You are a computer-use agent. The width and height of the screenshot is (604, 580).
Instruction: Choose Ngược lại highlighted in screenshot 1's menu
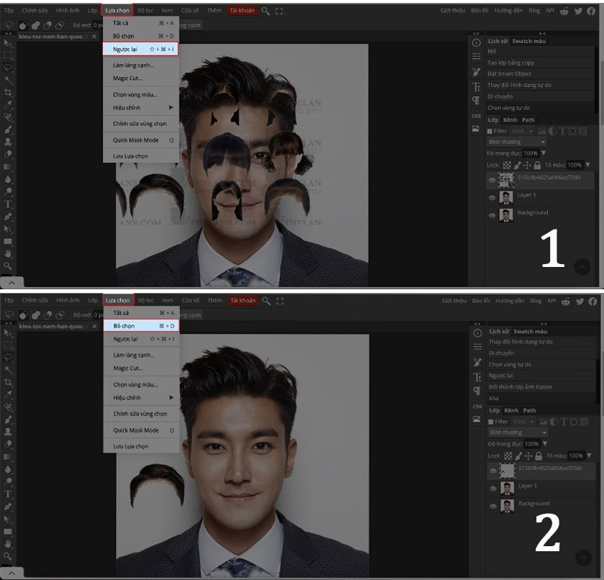[x=141, y=49]
